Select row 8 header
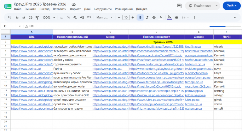This screenshot has height=131, width=242. (x=5, y=69)
